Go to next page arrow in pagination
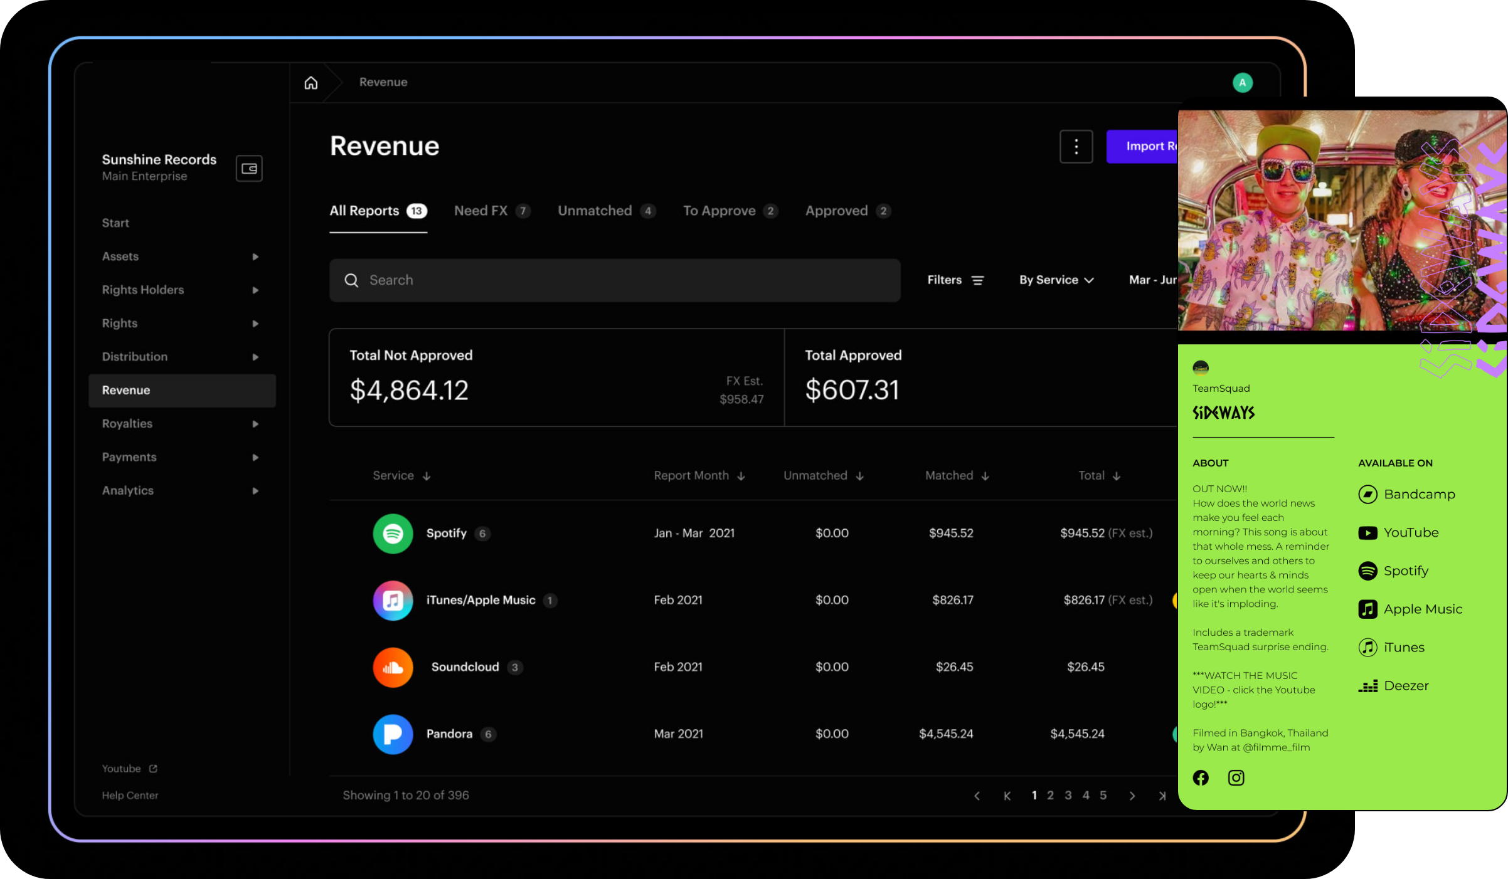Image resolution: width=1508 pixels, height=879 pixels. point(1132,796)
